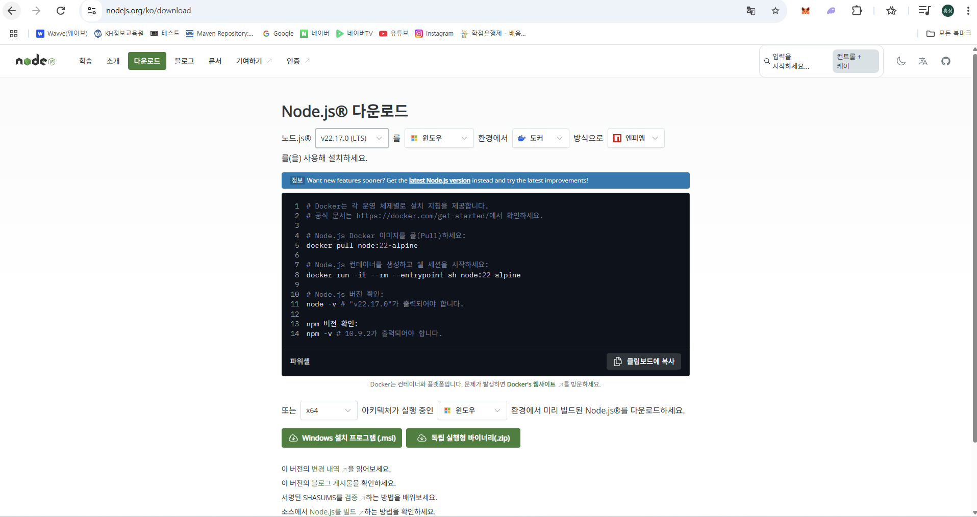Click the browser forward arrow
This screenshot has height=517, width=977.
36,11
